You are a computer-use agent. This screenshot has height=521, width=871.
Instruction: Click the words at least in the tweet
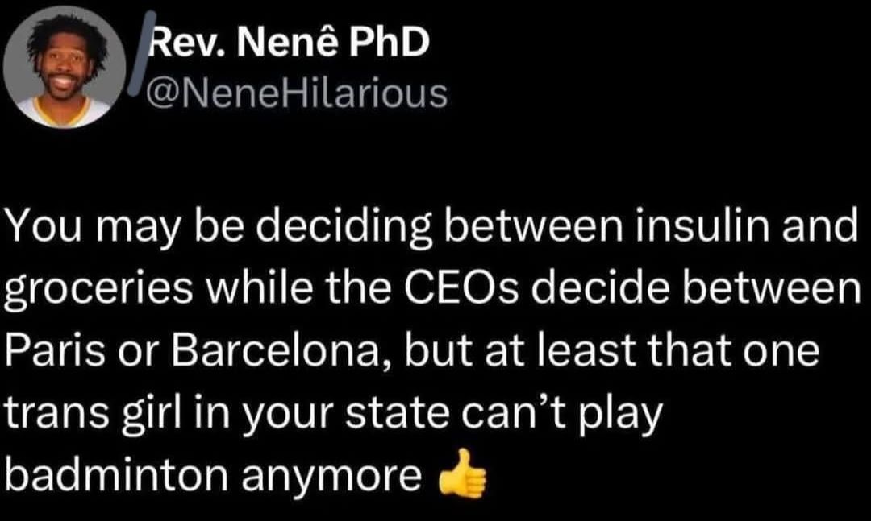[x=560, y=350]
